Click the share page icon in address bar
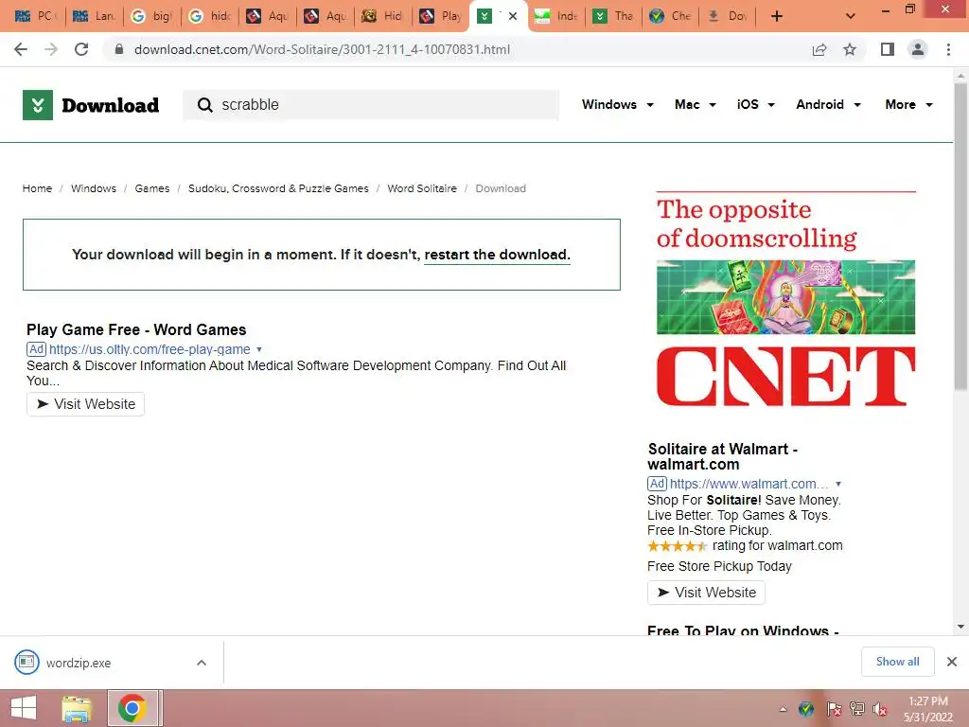The image size is (969, 727). pos(819,49)
